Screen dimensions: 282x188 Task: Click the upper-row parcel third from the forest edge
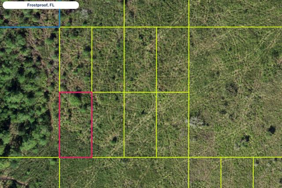(140, 59)
